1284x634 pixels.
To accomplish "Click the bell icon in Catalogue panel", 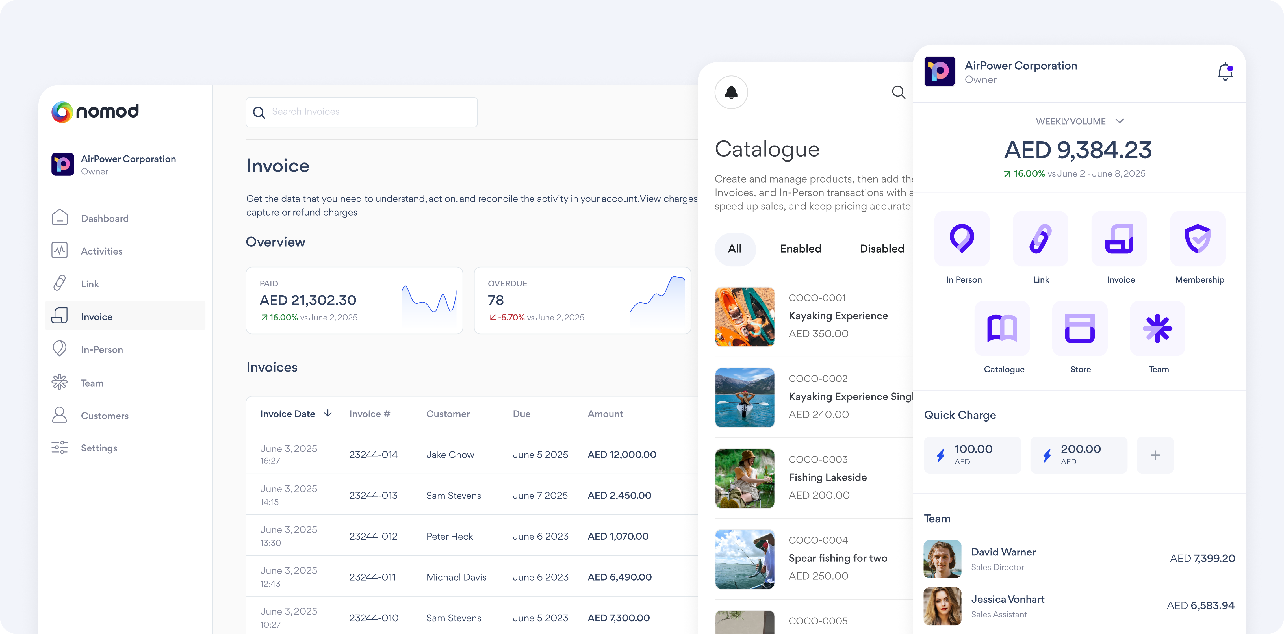I will (x=731, y=92).
